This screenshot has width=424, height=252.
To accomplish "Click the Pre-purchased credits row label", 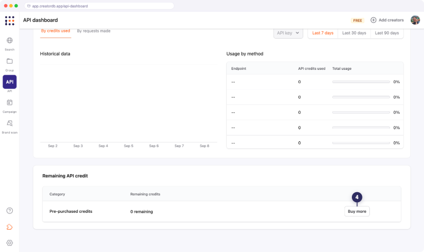I will pos(71,211).
